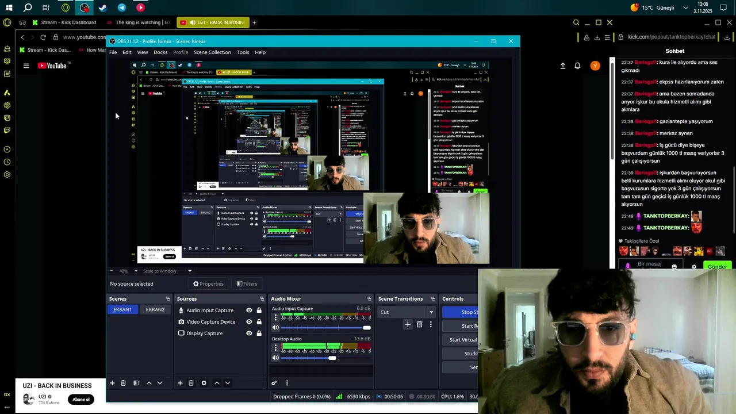
Task: Unlock the Video Capture Device source
Action: (x=259, y=321)
